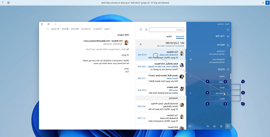Screen dimensions: 270x137
Task: Click the folders heading label
Action: click(x=221, y=69)
